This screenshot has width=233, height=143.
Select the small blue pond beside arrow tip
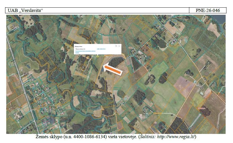click(x=102, y=70)
